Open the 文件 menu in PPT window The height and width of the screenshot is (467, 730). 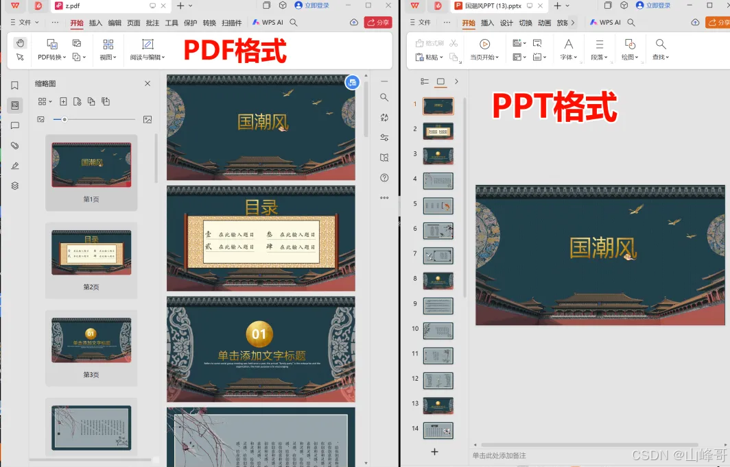tap(421, 23)
